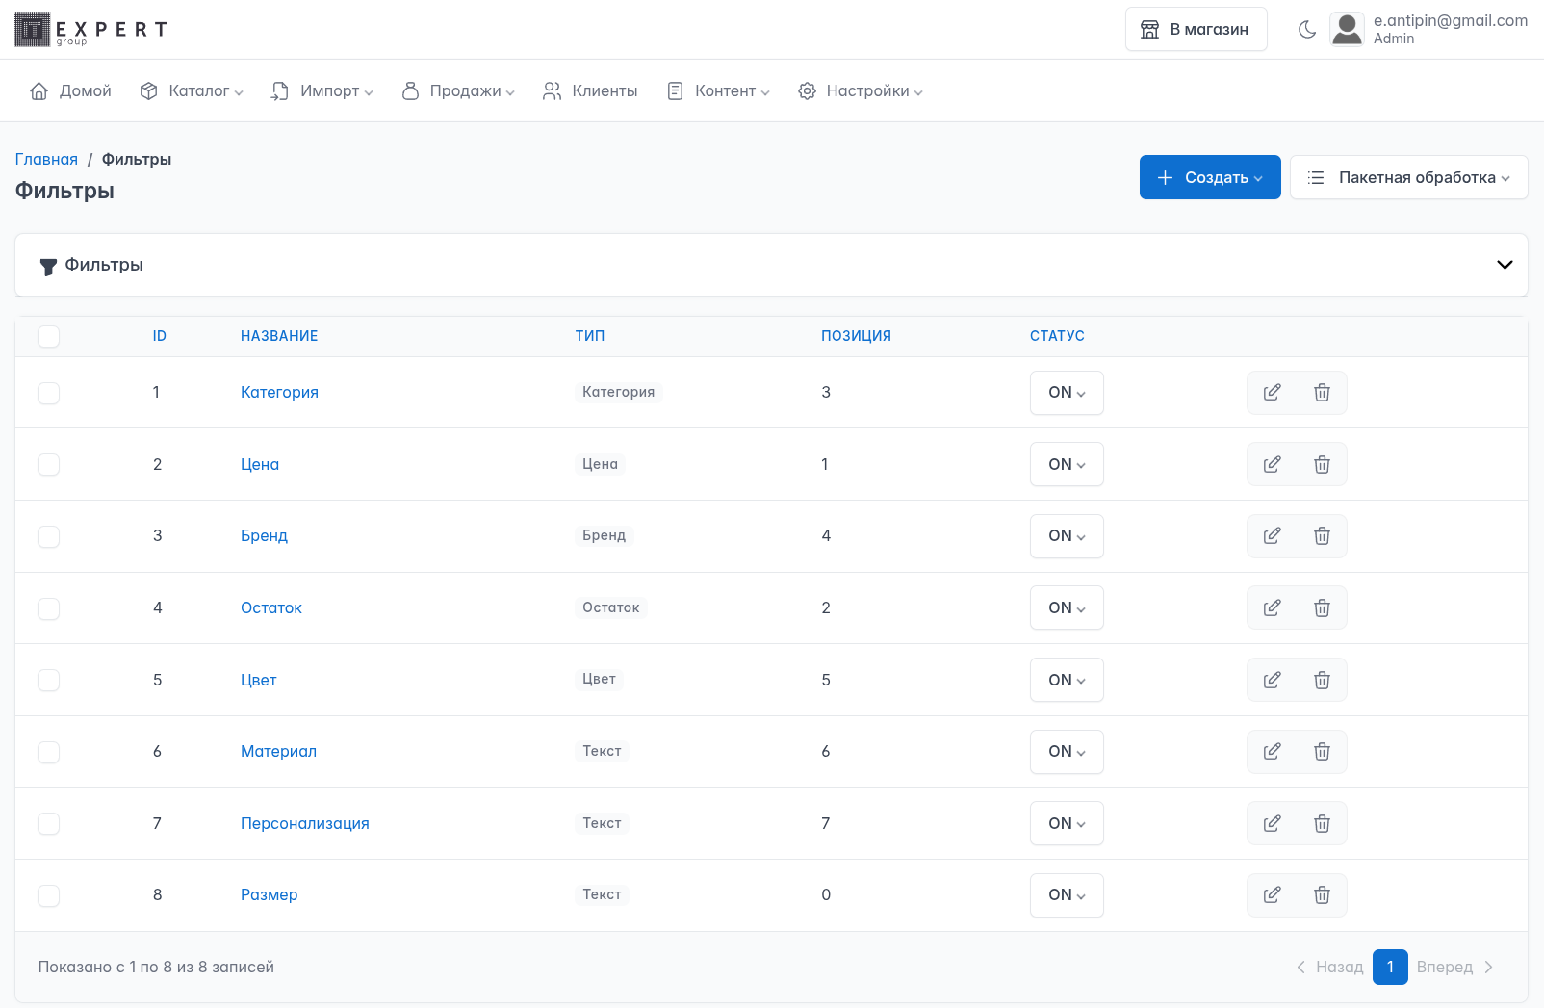
Task: Open the EXPERT group logo
Action: click(91, 30)
